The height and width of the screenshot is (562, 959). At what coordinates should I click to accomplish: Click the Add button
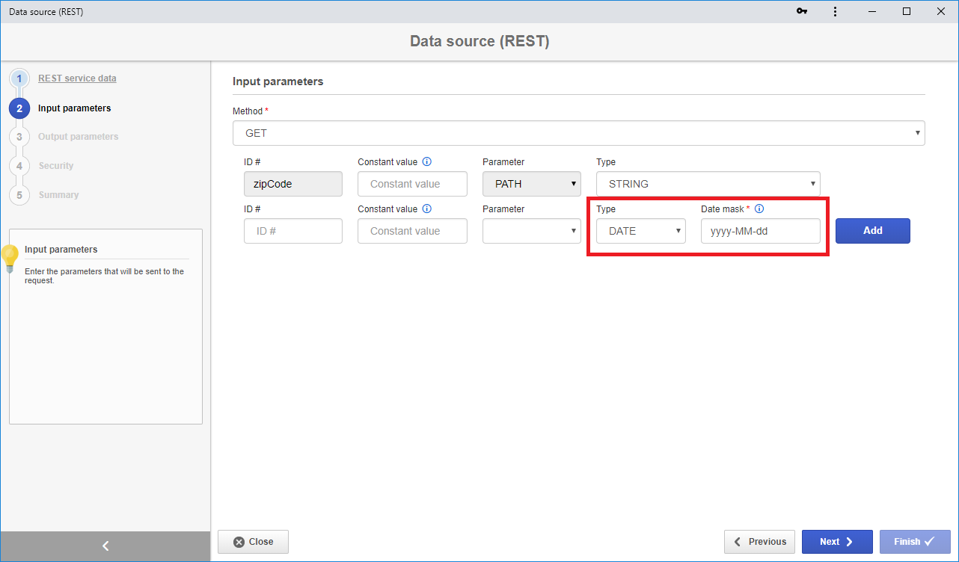(x=873, y=231)
